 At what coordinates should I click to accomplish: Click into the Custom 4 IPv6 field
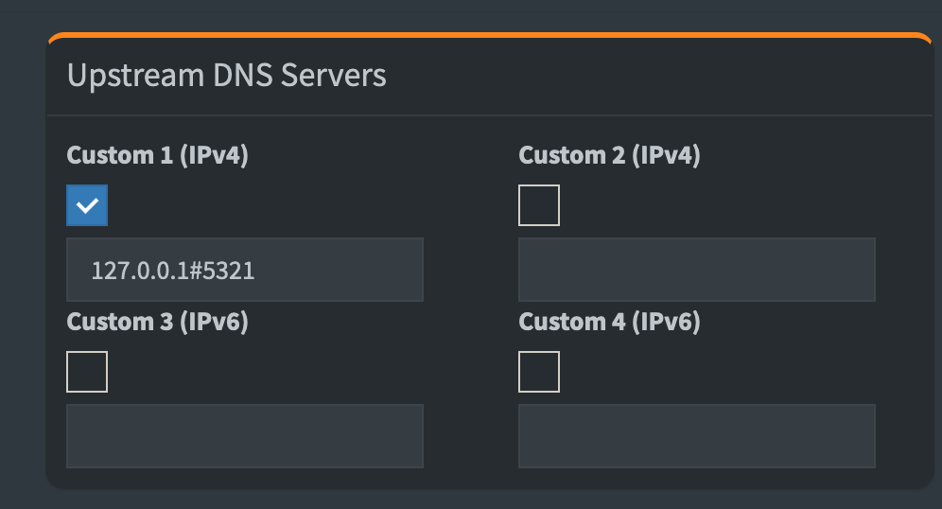(696, 436)
